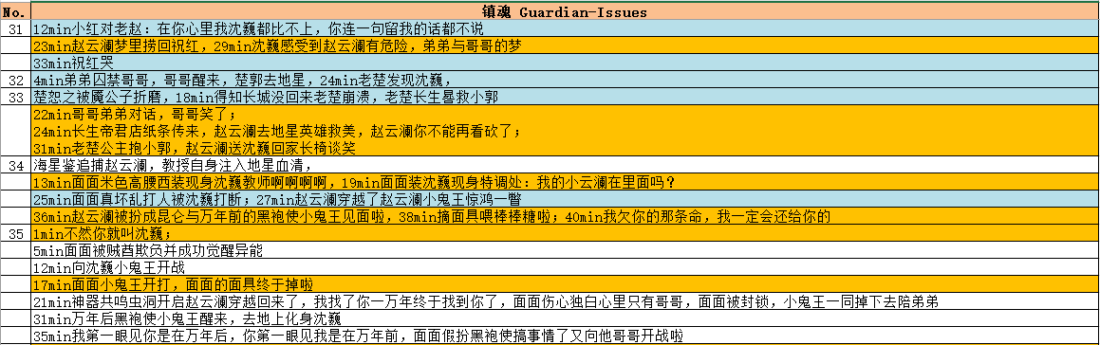Select row number cell 33

[16, 96]
